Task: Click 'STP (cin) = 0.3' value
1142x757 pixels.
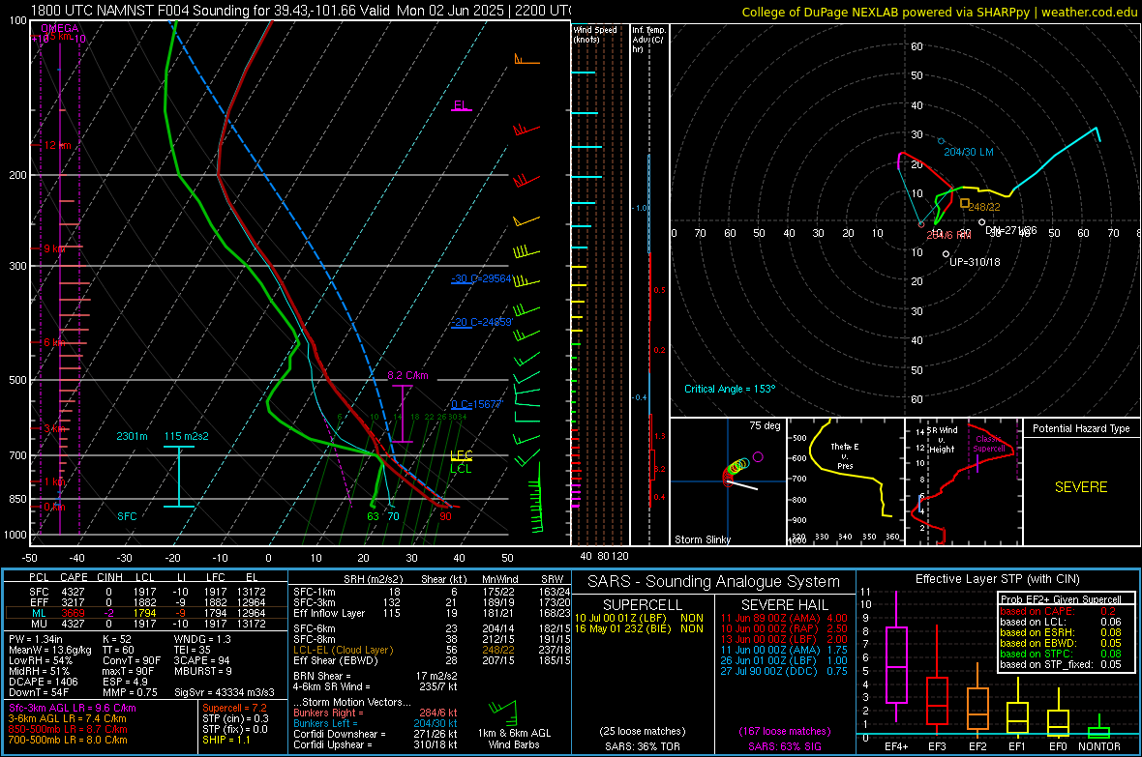Action: pyautogui.click(x=235, y=718)
